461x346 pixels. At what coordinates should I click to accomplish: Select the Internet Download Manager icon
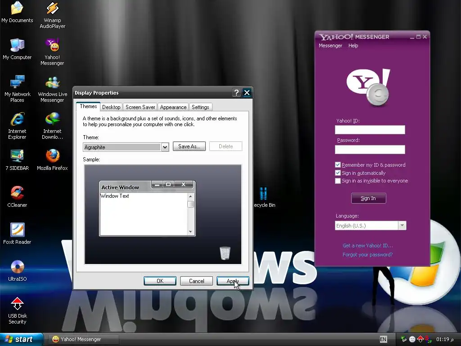pos(52,126)
